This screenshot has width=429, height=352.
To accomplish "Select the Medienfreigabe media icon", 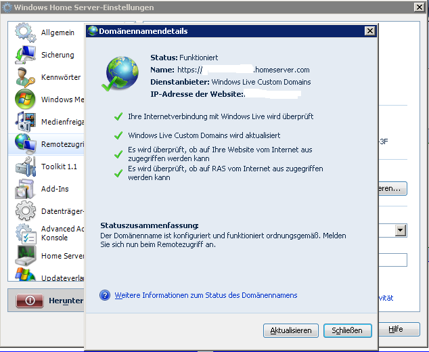I will click(x=26, y=122).
